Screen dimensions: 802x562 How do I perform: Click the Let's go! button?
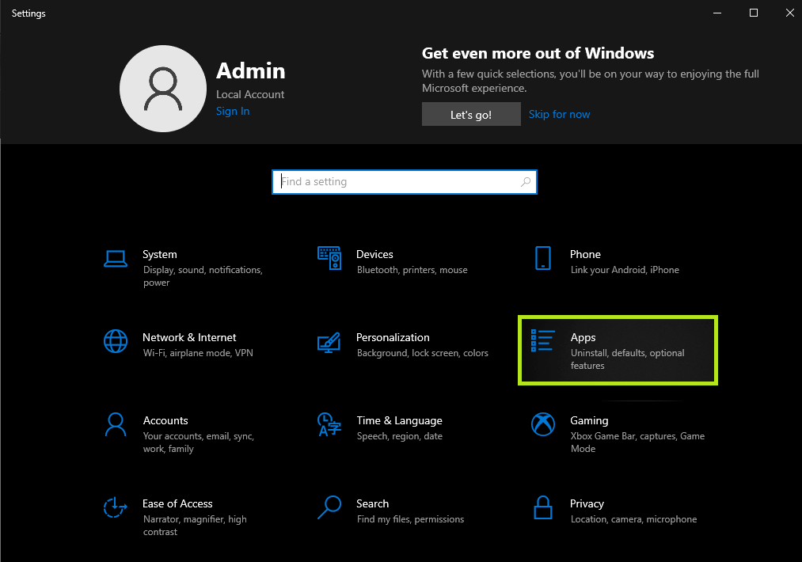pyautogui.click(x=471, y=114)
